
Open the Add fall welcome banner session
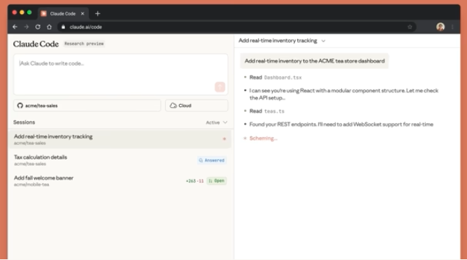[120, 180]
